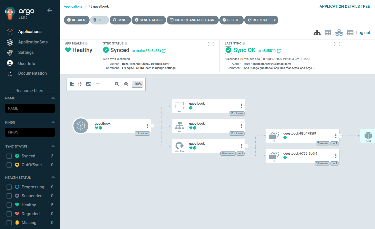The image size is (375, 229).
Task: Check the Missing filter checkbox
Action: point(9,223)
